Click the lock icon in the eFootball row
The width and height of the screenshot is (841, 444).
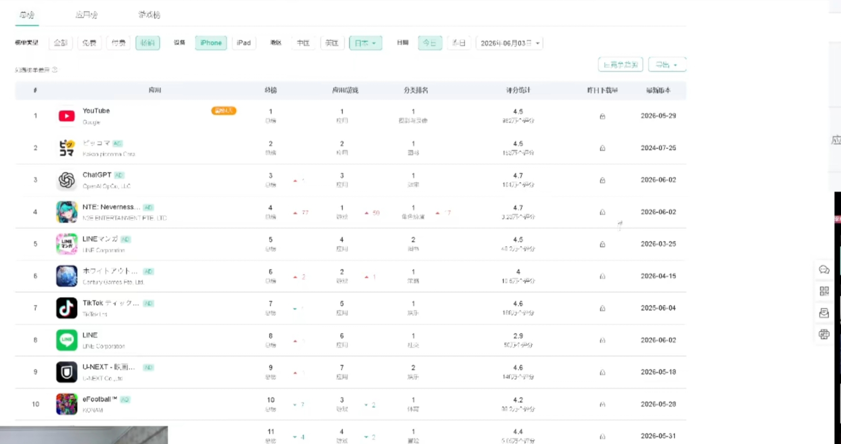(x=602, y=405)
